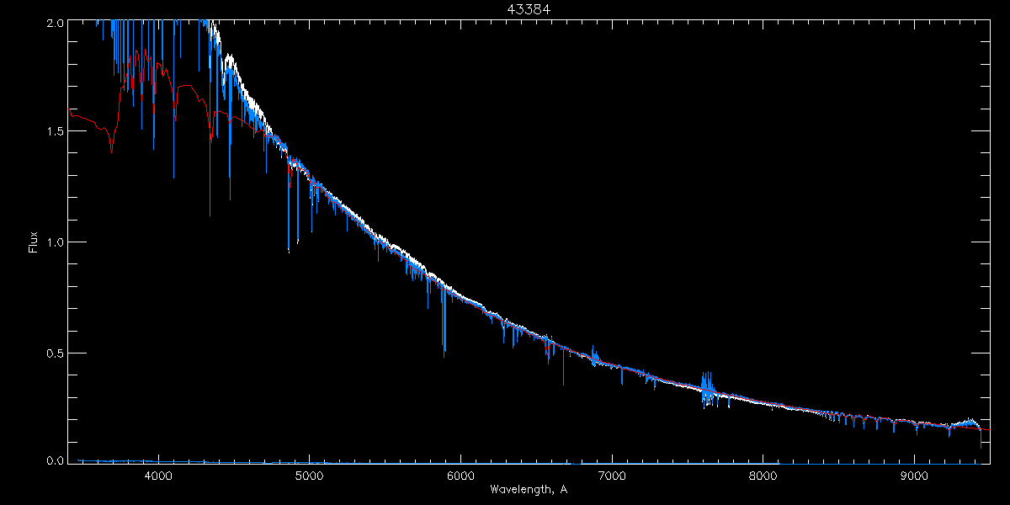Click the absorption line near 4860 Å
Screen dimensions: 1010x505
tap(289, 206)
